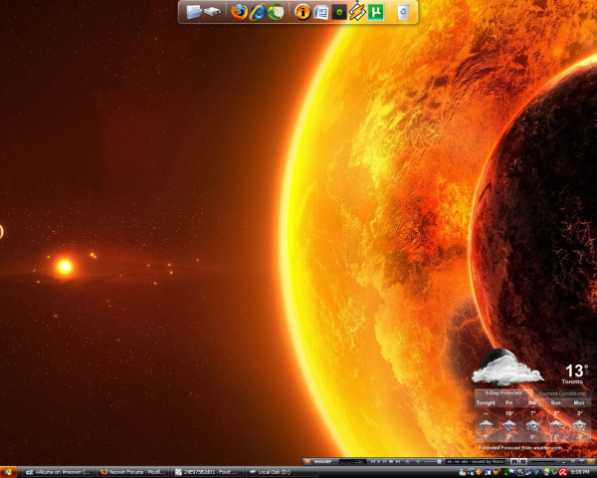This screenshot has height=478, width=597.
Task: Click the Winamp seek bar
Action: tap(545, 462)
